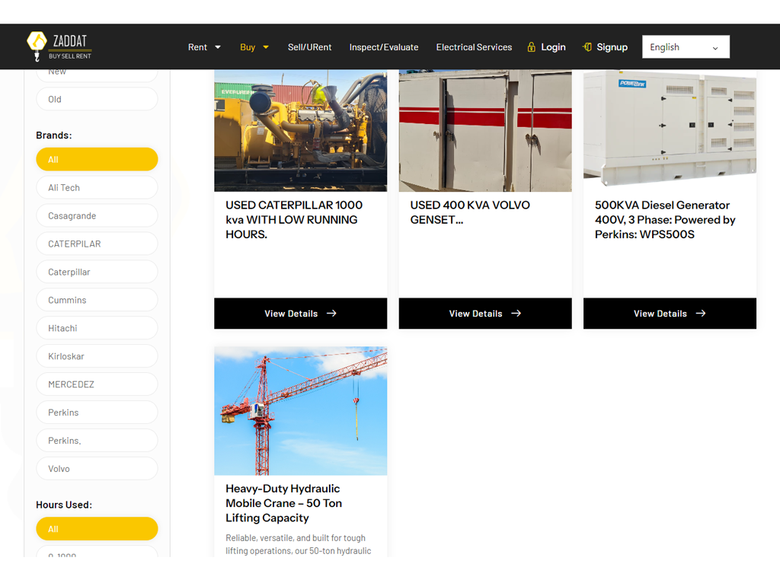Open the Volvo genset photo
Viewport: 780px width, 583px height.
pyautogui.click(x=485, y=131)
